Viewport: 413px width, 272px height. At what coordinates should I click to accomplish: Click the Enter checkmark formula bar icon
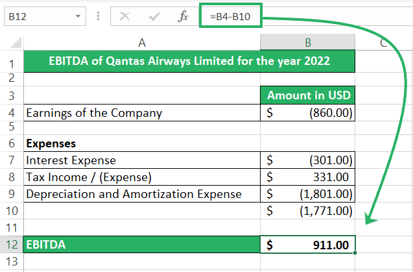coord(154,17)
